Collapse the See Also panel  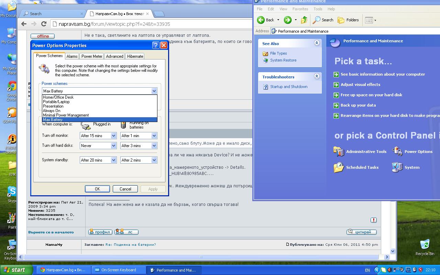317,43
